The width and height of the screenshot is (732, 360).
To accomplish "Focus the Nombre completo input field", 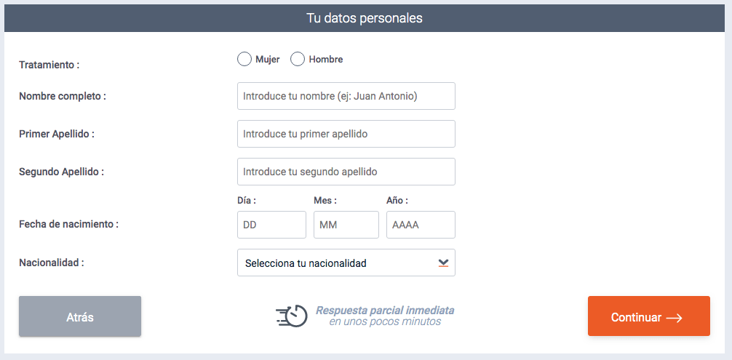I will point(346,96).
